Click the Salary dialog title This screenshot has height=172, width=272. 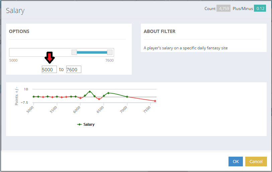tap(15, 11)
